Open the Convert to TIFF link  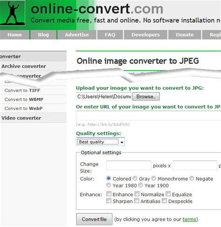[x=22, y=90]
